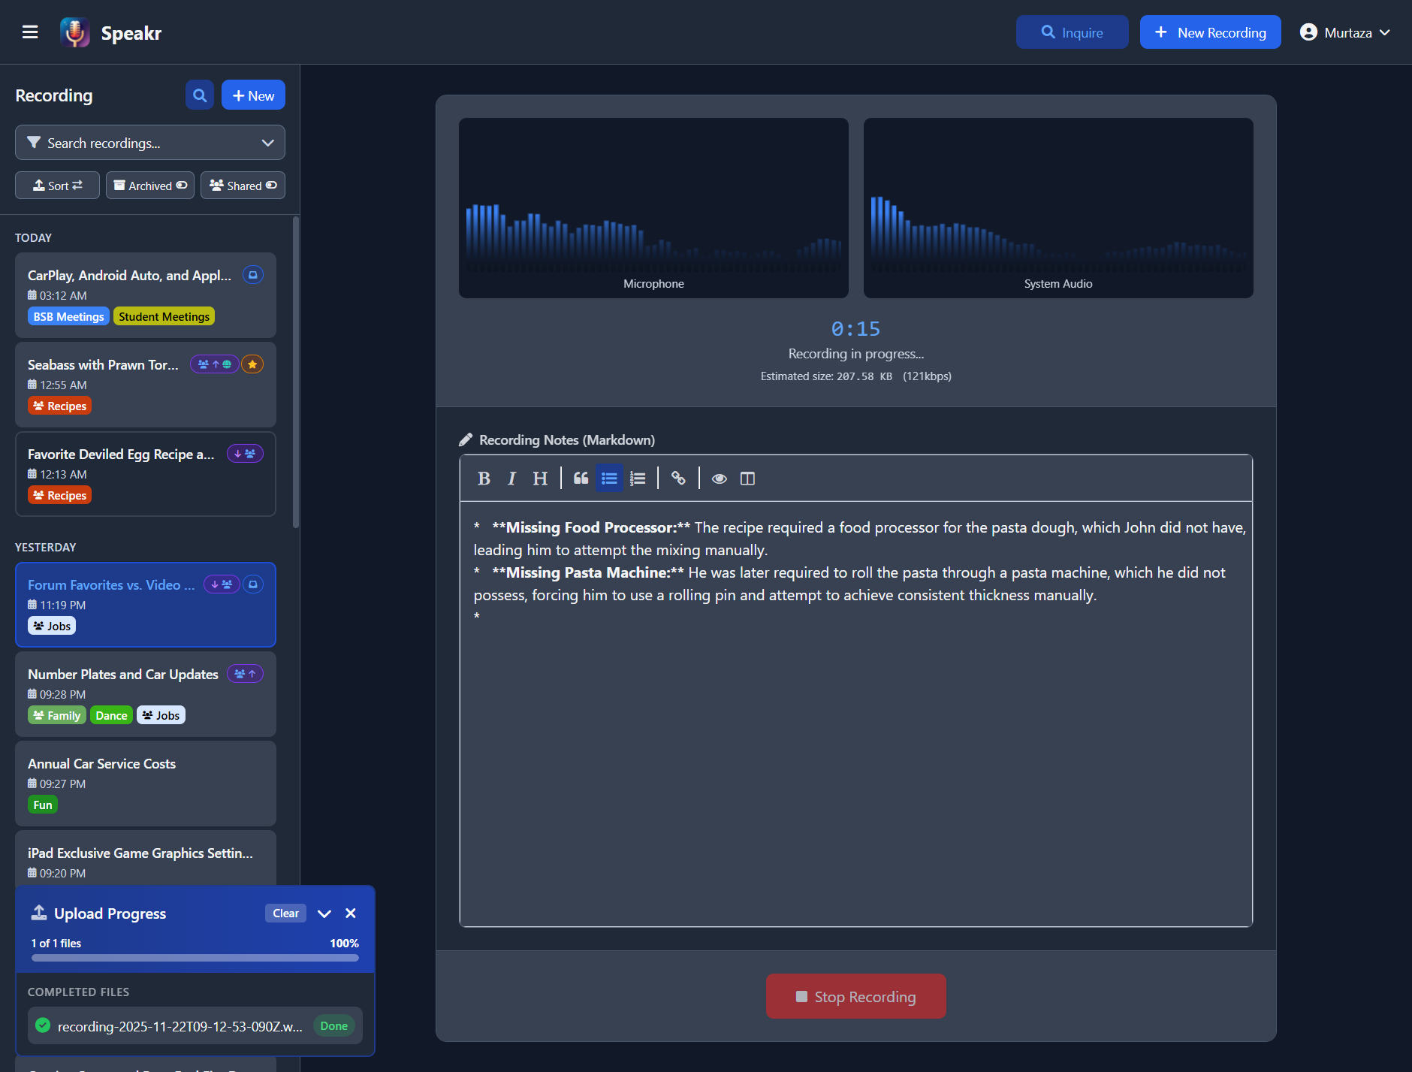Toggle the Archived recordings filter
This screenshot has width=1412, height=1072.
[150, 186]
